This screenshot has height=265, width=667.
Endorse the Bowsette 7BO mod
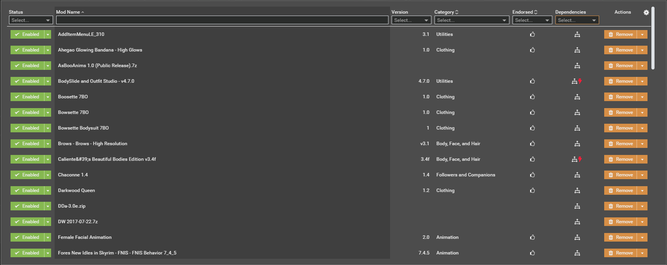pos(532,112)
